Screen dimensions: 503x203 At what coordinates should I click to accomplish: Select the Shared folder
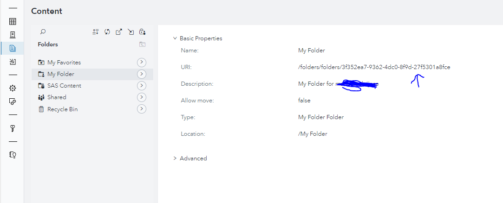(57, 97)
